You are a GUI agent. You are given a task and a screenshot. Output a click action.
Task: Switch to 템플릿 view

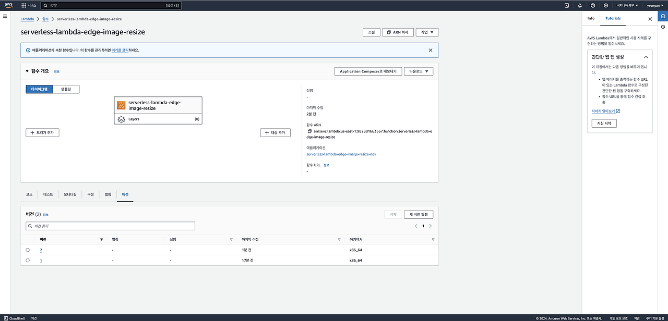click(x=66, y=89)
